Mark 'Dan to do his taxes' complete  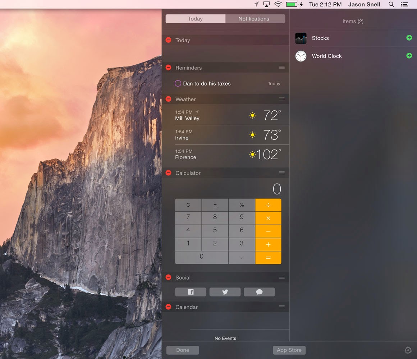(x=178, y=83)
